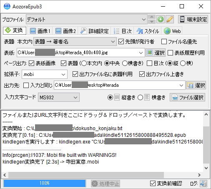
Task: Click the ファイル選択 button
Action: (187, 97)
